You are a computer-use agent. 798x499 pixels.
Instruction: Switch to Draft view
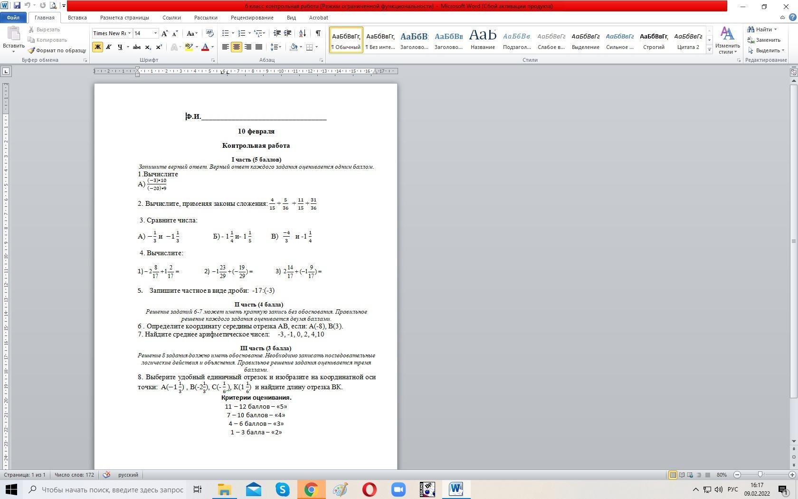tap(708, 475)
